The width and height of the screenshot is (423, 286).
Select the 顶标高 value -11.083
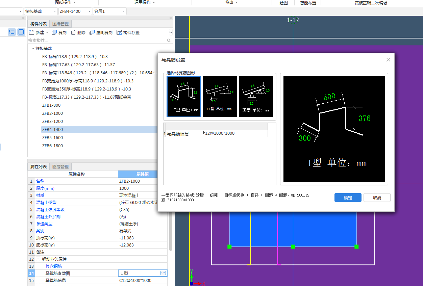(x=143, y=238)
